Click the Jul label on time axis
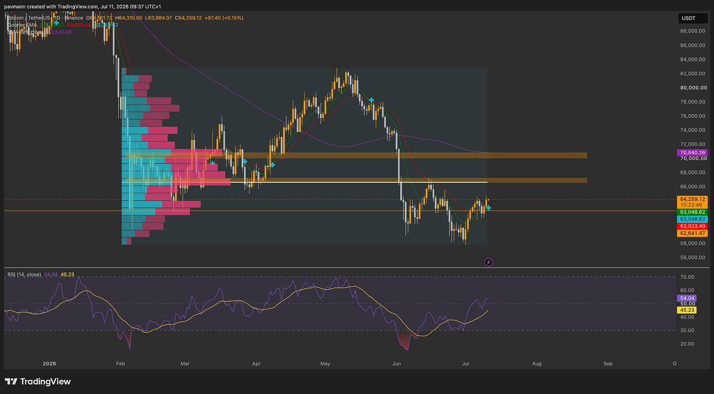714x394 pixels. tap(466, 364)
